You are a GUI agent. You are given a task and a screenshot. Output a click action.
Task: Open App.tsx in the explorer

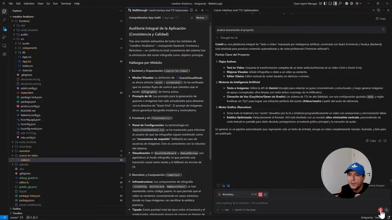[27, 61]
